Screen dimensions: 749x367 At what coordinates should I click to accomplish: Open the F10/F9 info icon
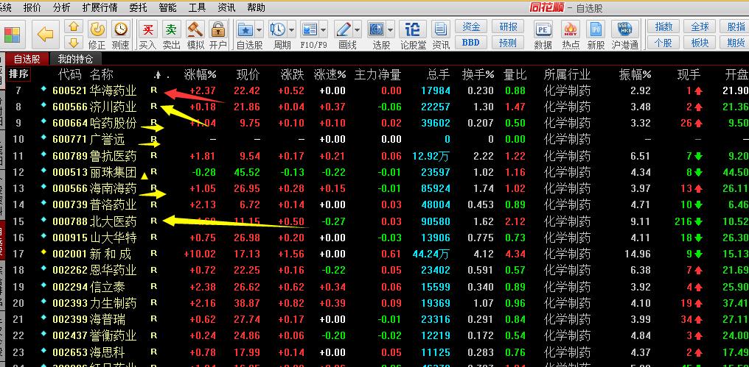(x=310, y=29)
